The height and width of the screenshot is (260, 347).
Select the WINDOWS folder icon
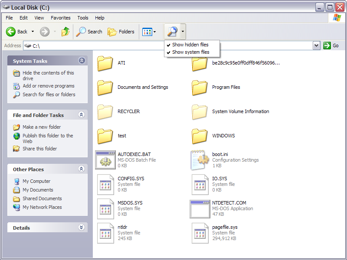[x=200, y=136]
